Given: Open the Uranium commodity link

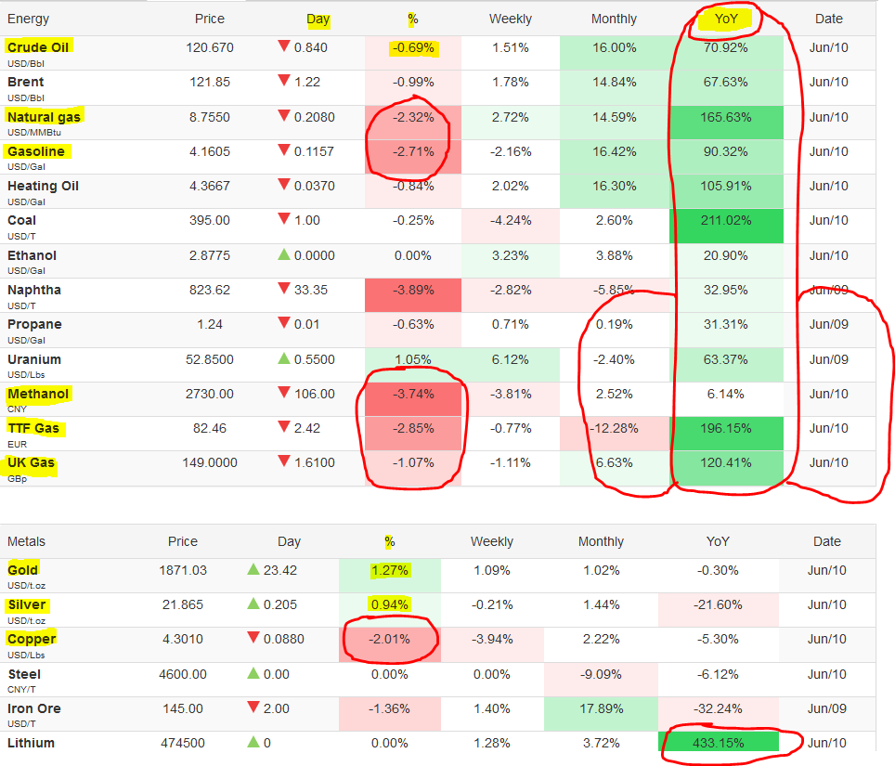Looking at the screenshot, I should click(x=34, y=359).
